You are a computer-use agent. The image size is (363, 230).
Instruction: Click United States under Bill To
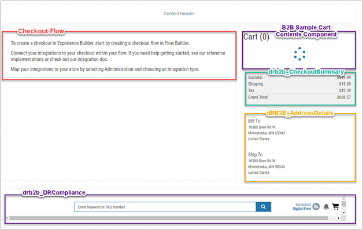258,139
